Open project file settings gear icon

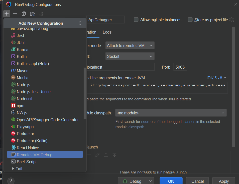(x=231, y=20)
